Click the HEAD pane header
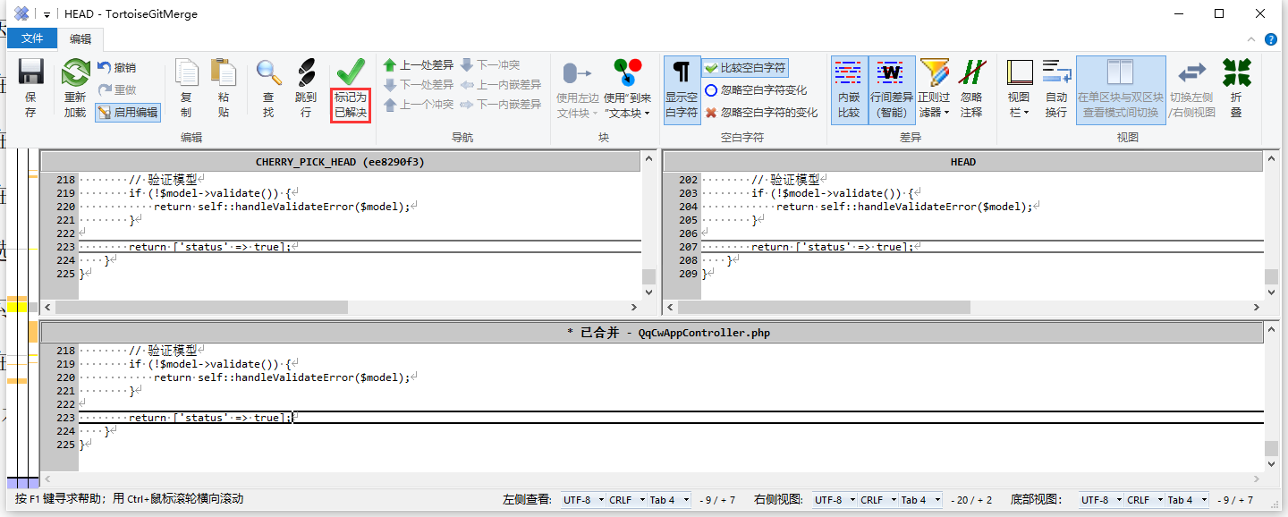 pos(962,162)
